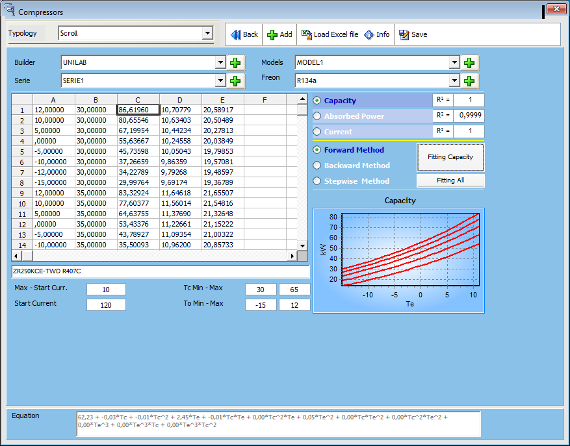Add a new Freon with the green plus
Screen dimensions: 570x446
(469, 81)
